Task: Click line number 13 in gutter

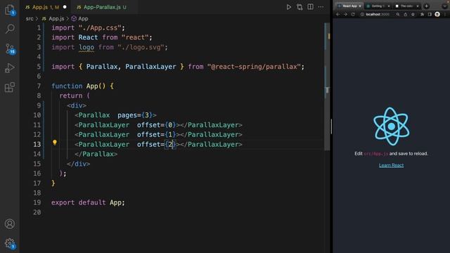Action: 37,144
